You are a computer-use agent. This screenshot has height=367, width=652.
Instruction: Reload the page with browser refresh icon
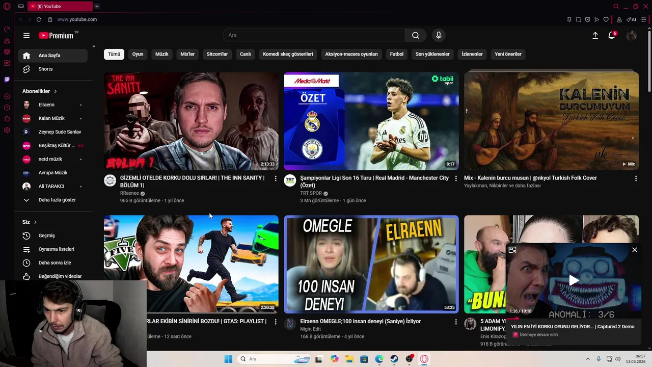coord(39,19)
